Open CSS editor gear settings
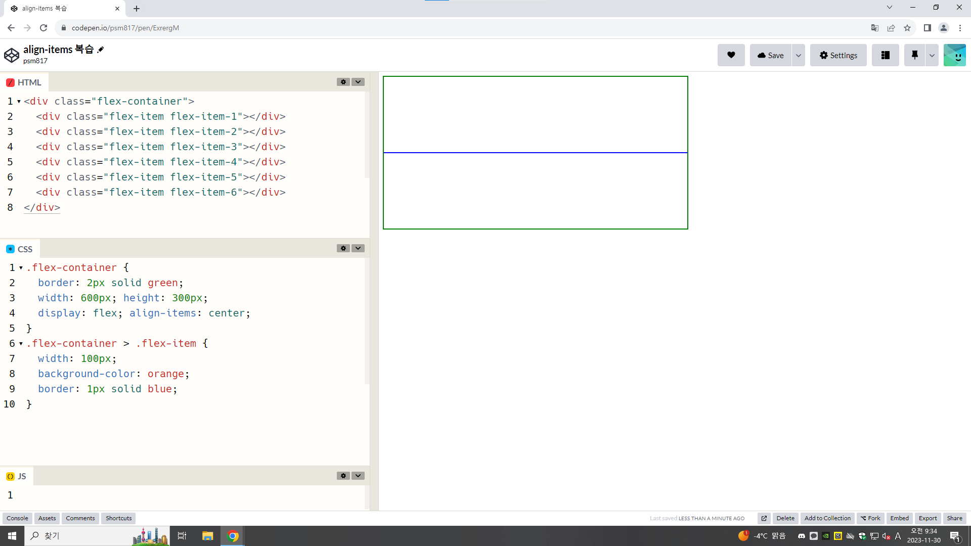Viewport: 971px width, 546px height. [343, 248]
